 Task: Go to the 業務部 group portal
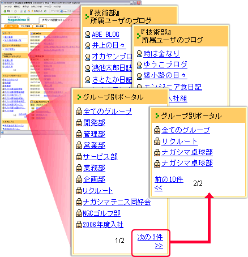click(94, 168)
